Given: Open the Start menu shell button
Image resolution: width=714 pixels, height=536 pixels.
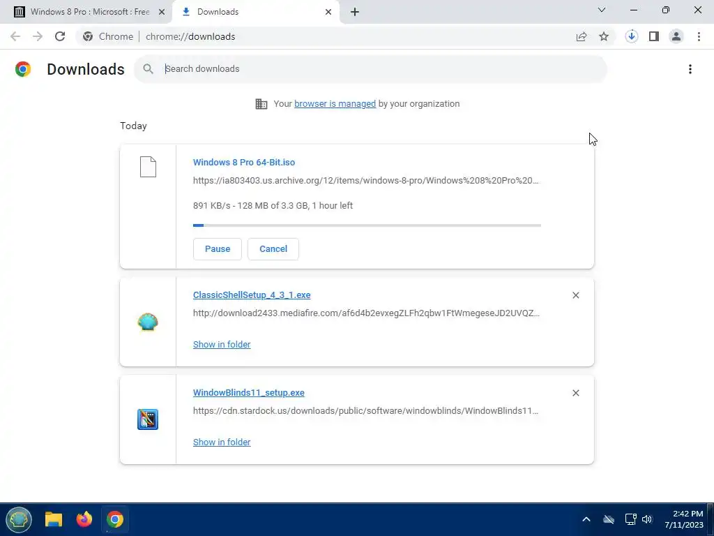Looking at the screenshot, I should tap(19, 519).
